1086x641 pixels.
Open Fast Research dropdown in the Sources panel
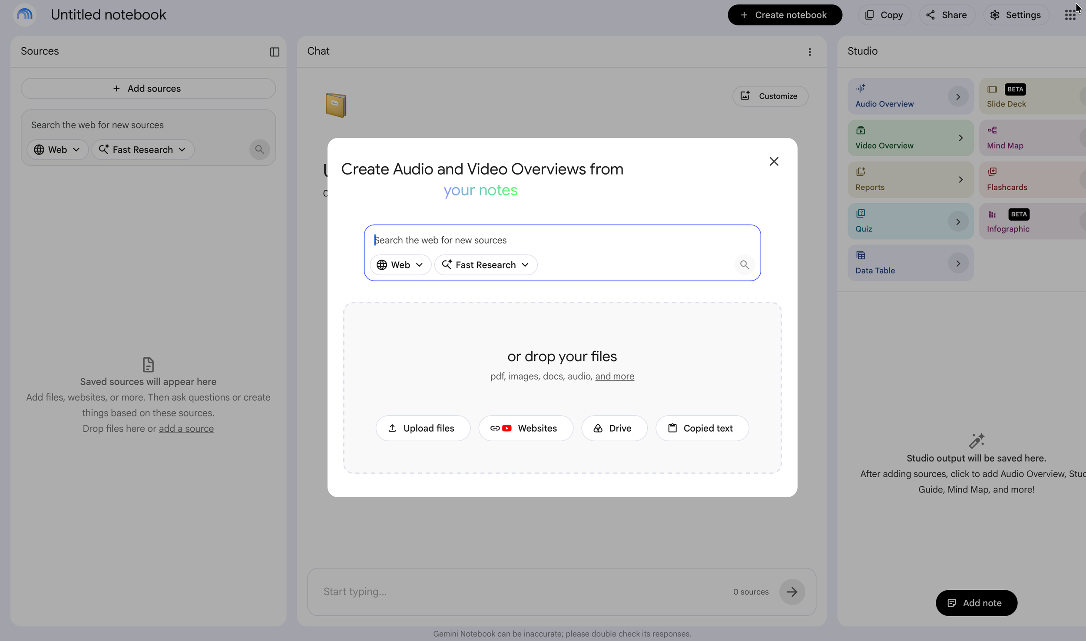point(142,149)
